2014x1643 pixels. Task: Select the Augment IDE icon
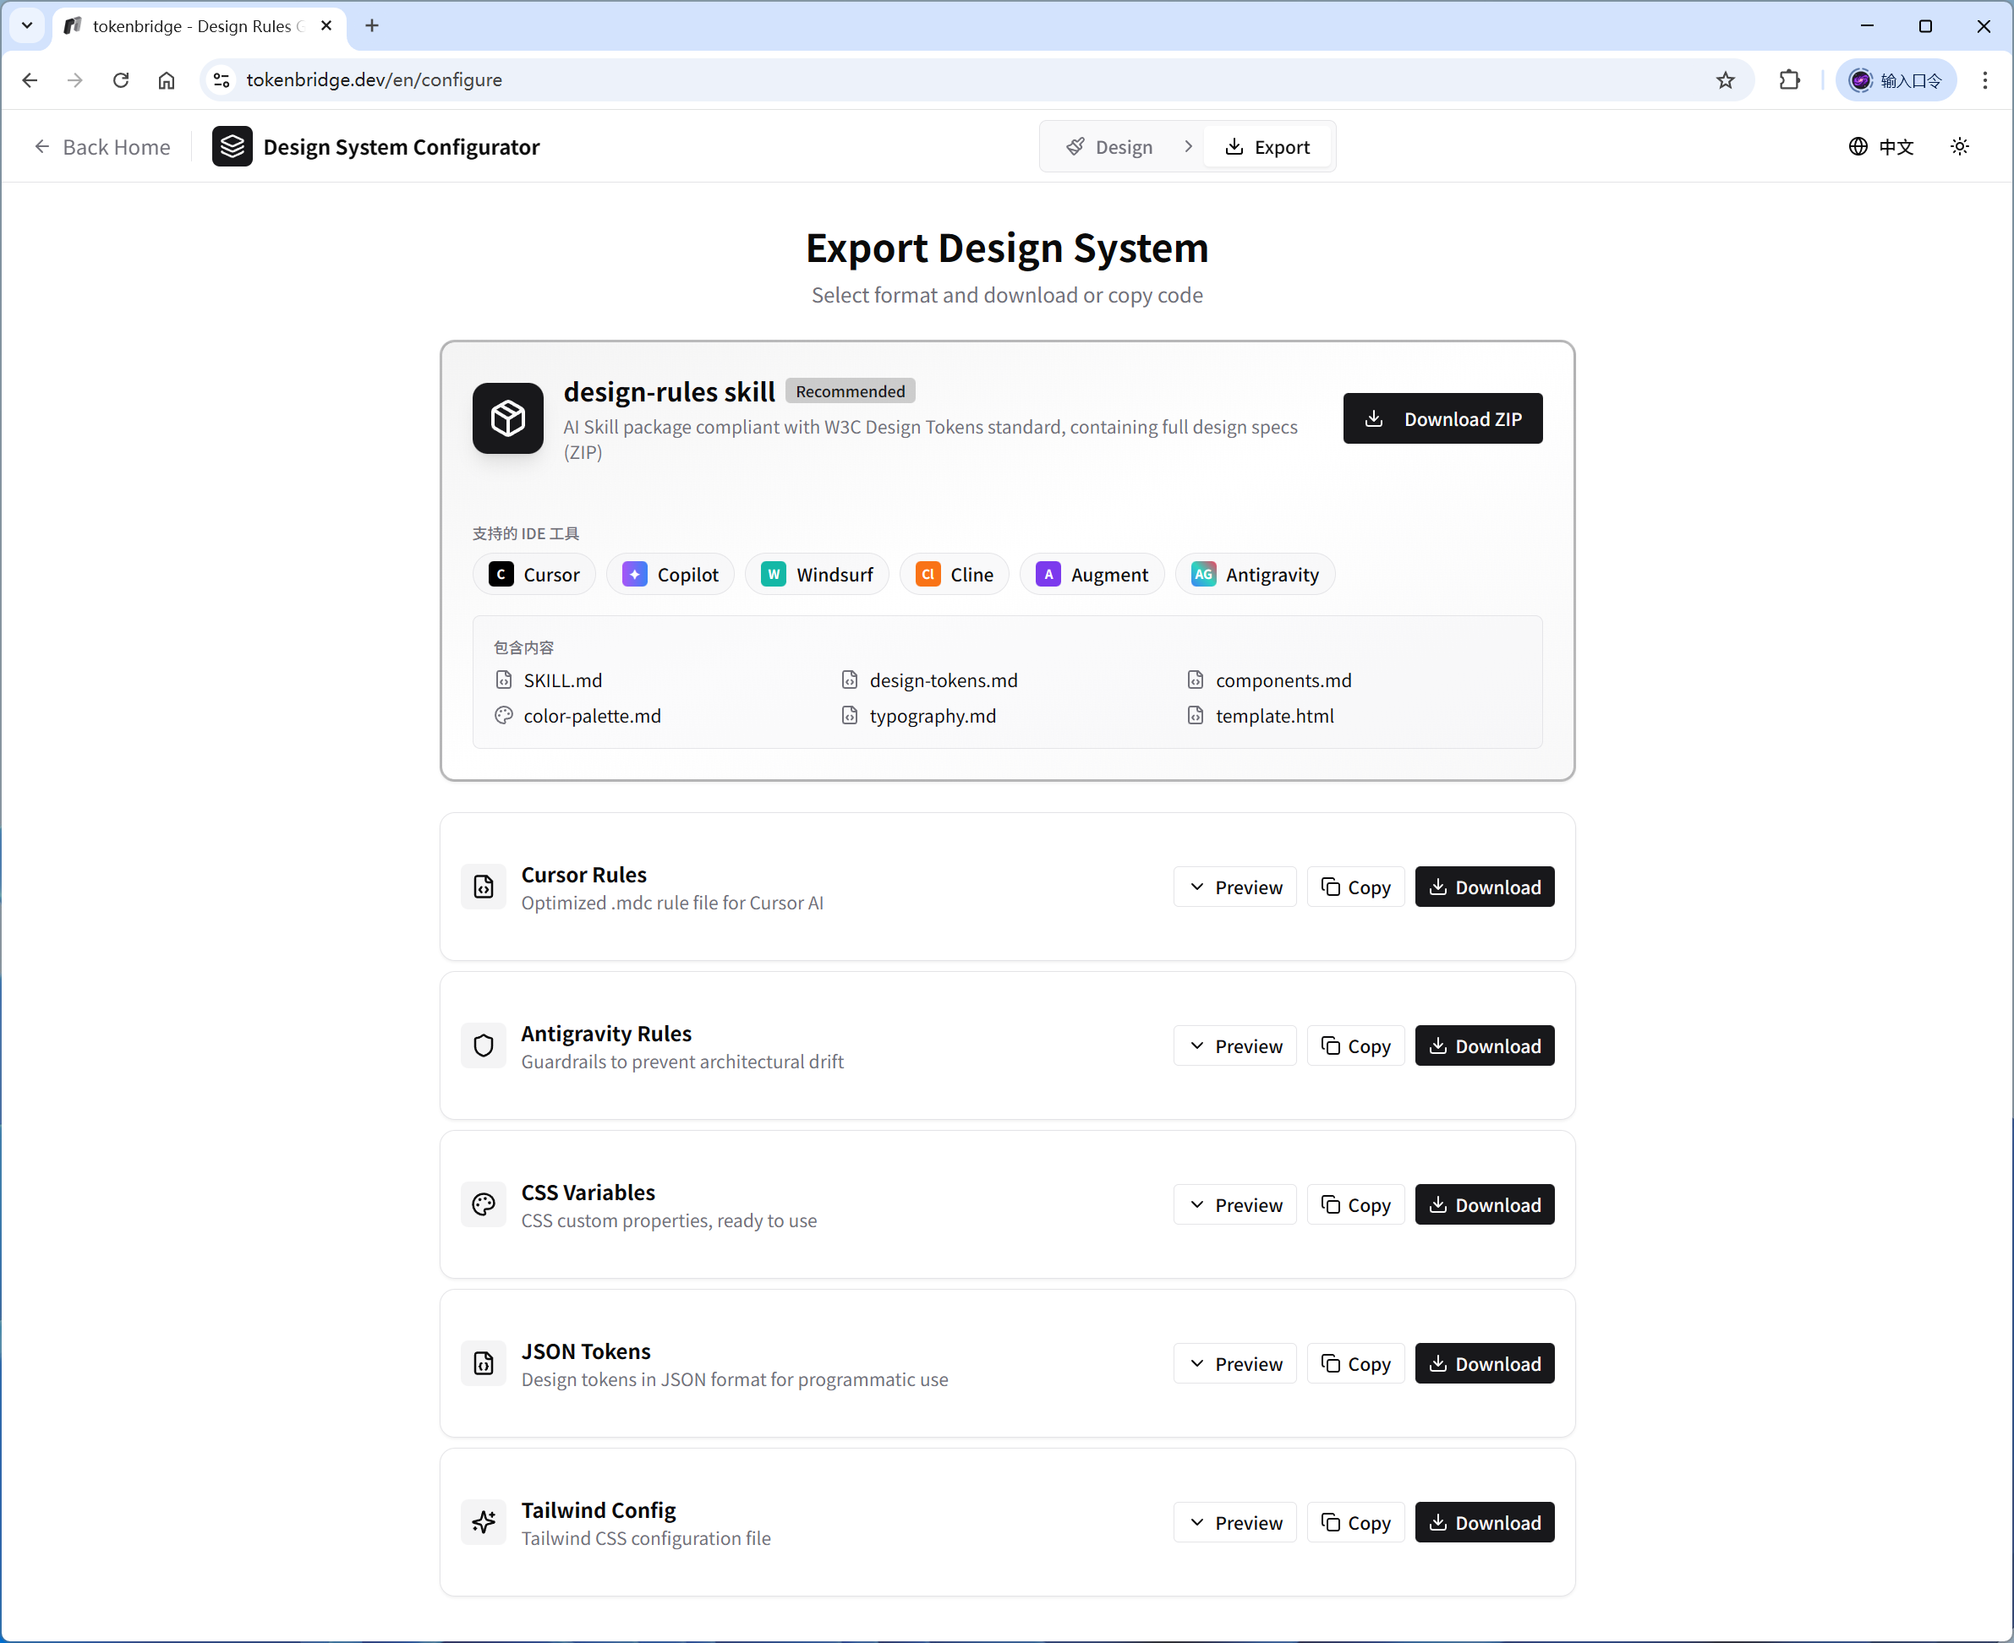tap(1048, 575)
